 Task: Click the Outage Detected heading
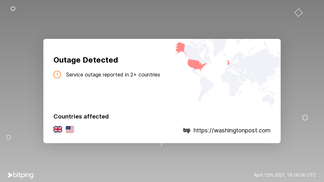click(86, 60)
